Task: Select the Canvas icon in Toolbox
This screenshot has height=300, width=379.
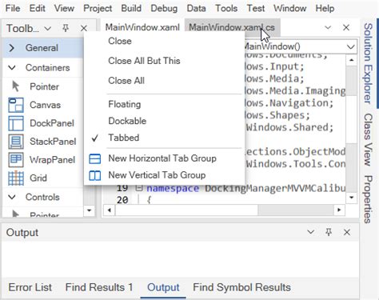Action: [x=16, y=105]
